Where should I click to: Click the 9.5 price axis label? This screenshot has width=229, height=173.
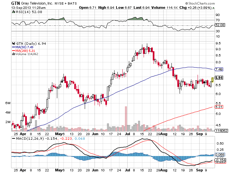[218, 43]
